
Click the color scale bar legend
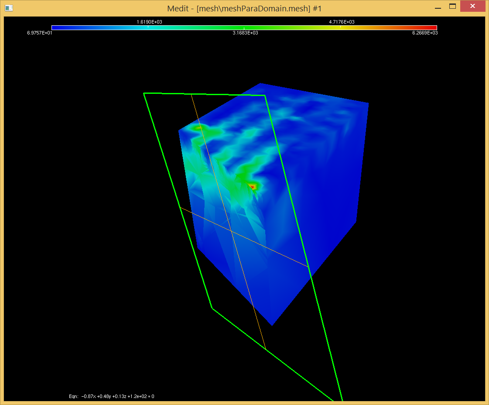point(244,28)
